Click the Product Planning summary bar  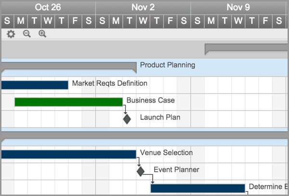(x=68, y=66)
